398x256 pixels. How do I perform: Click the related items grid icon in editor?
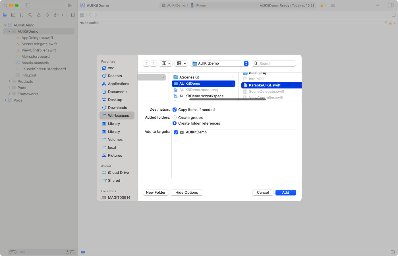82,15
